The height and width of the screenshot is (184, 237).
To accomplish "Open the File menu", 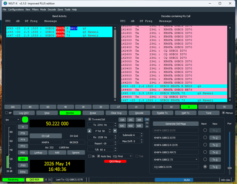I will 4,10.
